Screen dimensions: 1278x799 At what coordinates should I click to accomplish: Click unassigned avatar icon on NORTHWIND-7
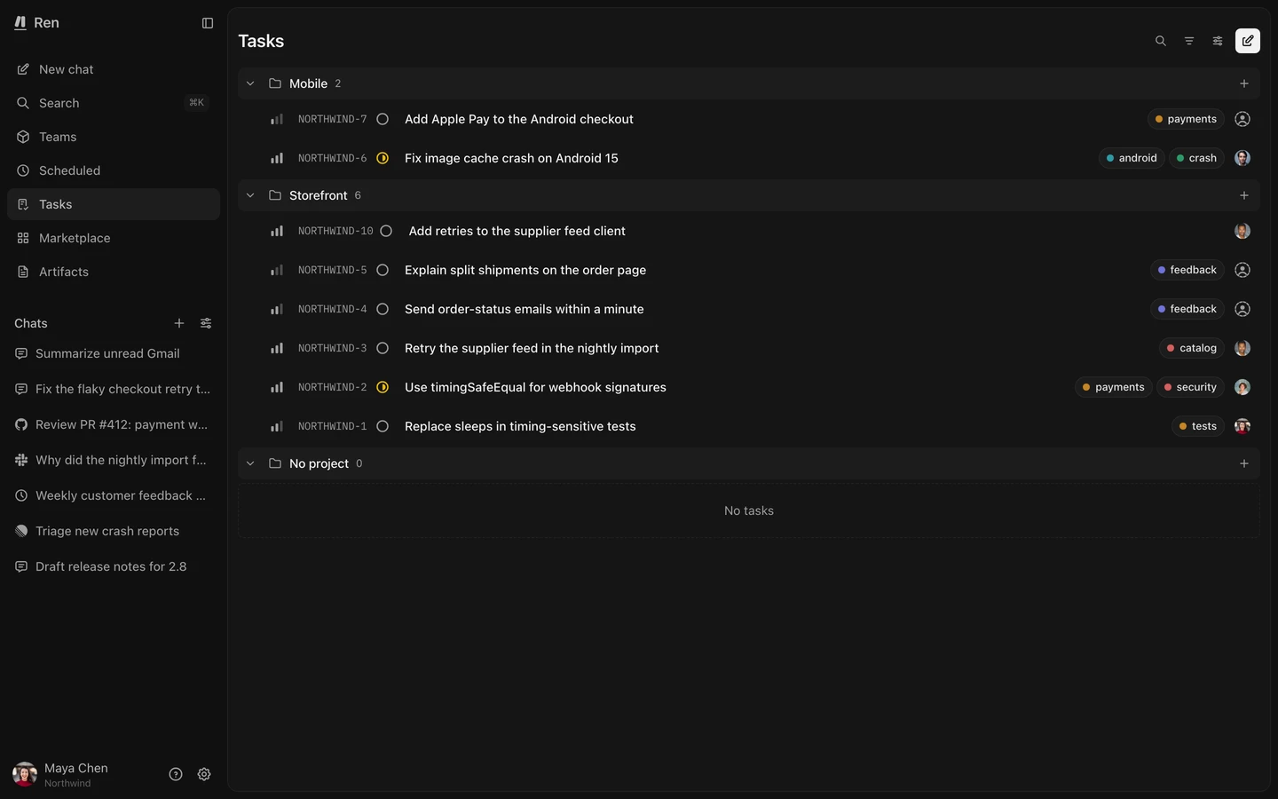click(x=1242, y=119)
